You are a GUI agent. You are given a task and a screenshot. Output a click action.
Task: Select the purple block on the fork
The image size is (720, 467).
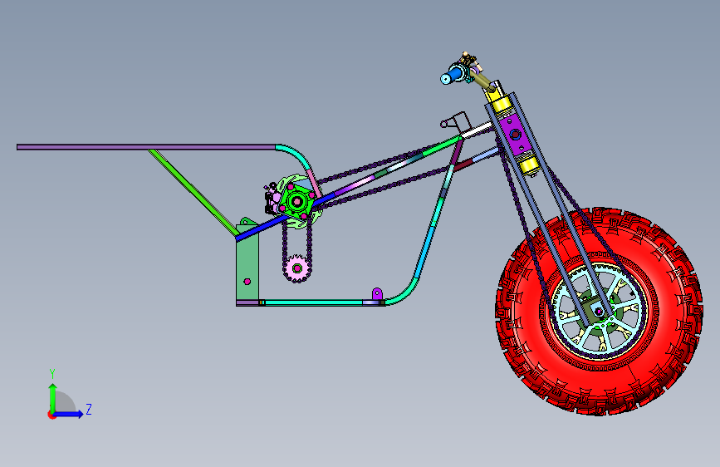515,135
